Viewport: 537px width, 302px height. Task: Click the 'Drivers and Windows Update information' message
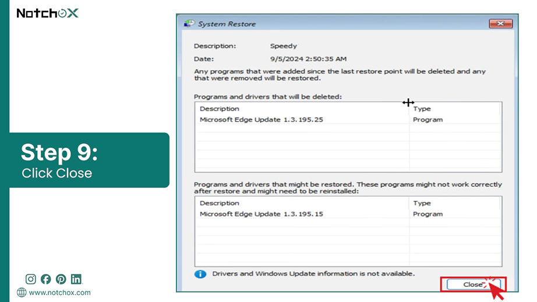pos(313,273)
